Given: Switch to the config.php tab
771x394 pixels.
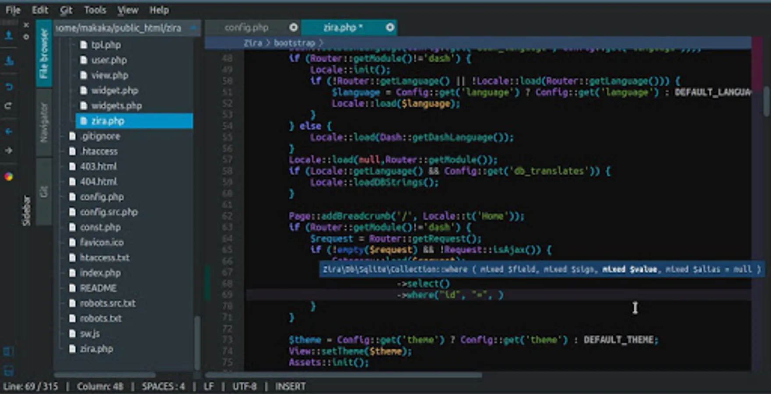Looking at the screenshot, I should pos(246,28).
